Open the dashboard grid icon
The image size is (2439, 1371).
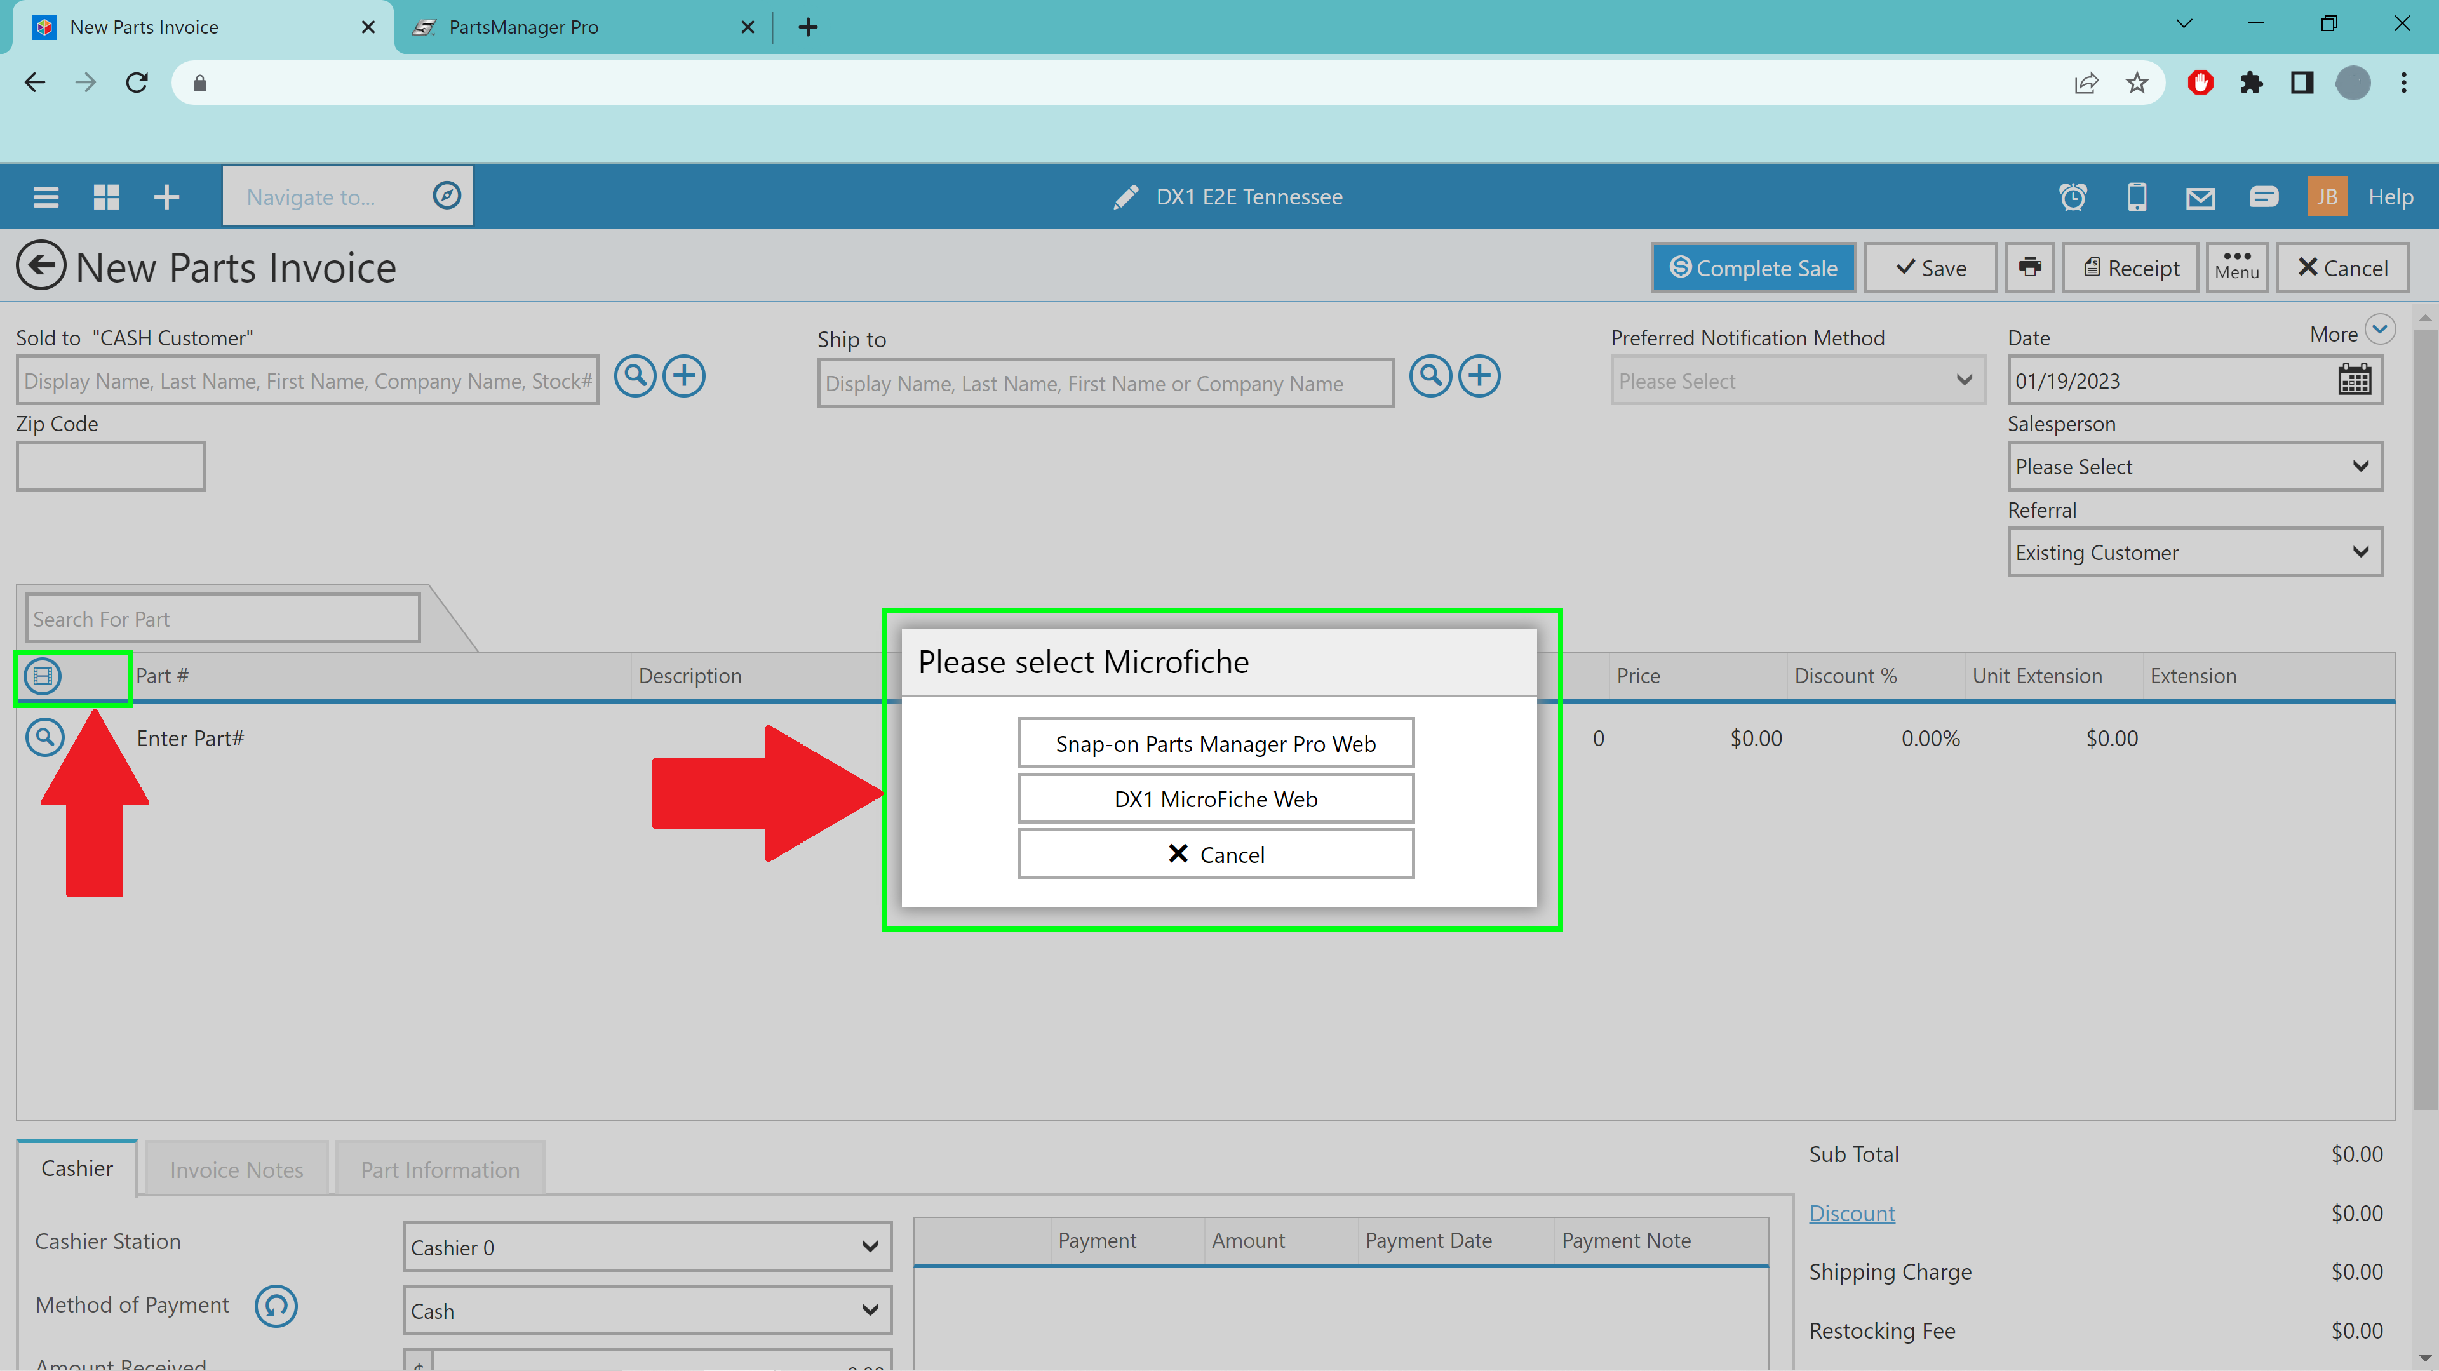(x=106, y=197)
